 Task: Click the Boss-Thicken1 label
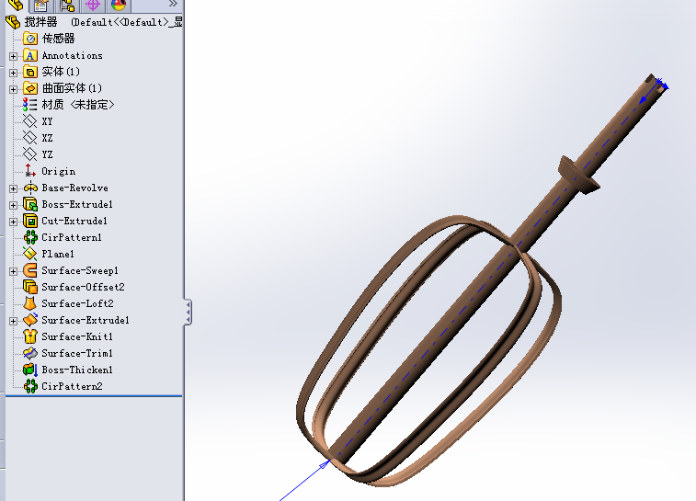pyautogui.click(x=77, y=370)
